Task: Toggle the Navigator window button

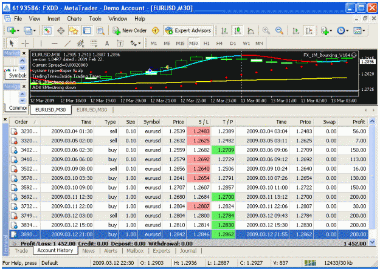Action: click(x=74, y=31)
